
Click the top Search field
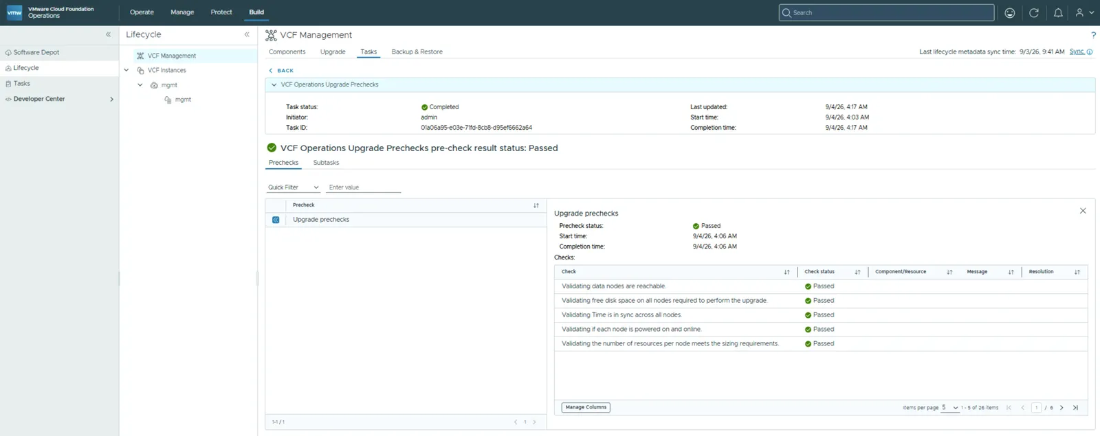coord(887,12)
